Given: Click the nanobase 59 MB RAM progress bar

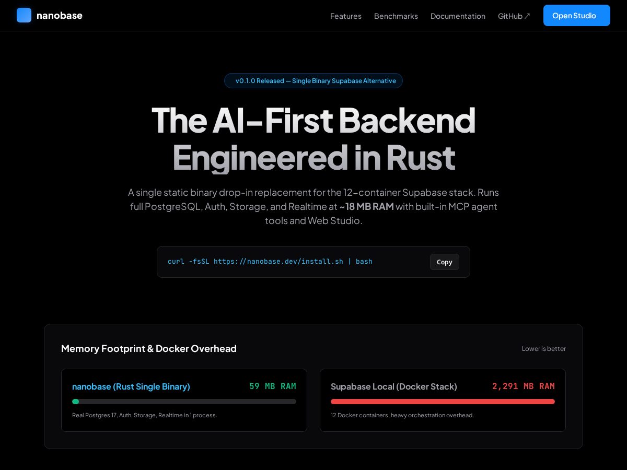Looking at the screenshot, I should tap(184, 402).
